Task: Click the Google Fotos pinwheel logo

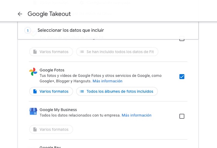Action: [x=33, y=72]
